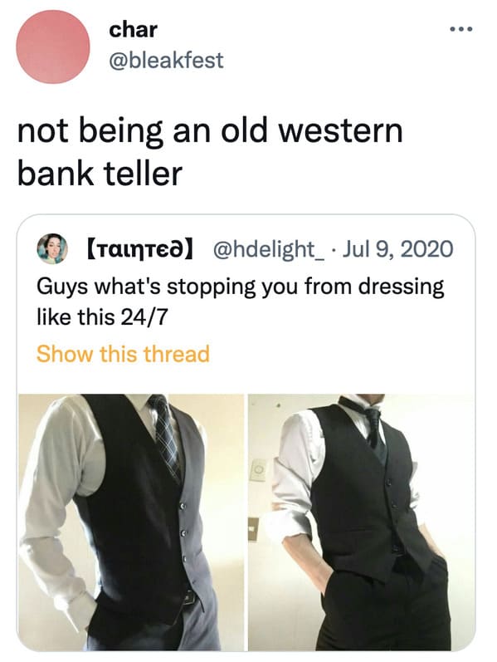Click char's pink profile avatar
Image resolution: width=497 pixels, height=662 pixels.
pos(53,47)
